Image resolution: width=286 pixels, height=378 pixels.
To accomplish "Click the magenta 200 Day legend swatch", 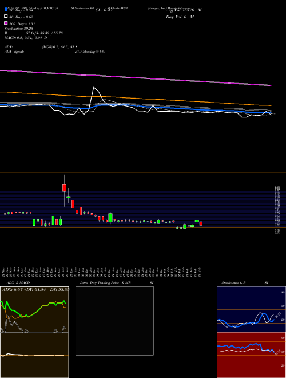I will (x=6, y=23).
